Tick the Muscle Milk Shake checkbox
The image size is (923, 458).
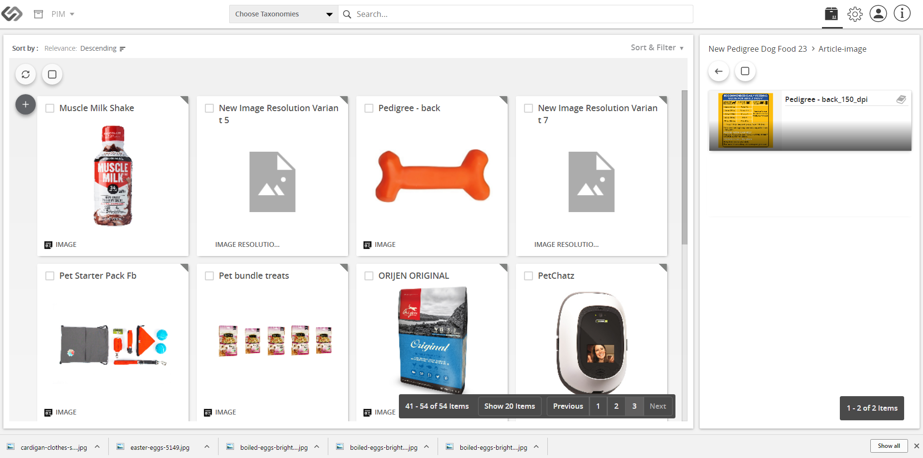[x=50, y=108]
